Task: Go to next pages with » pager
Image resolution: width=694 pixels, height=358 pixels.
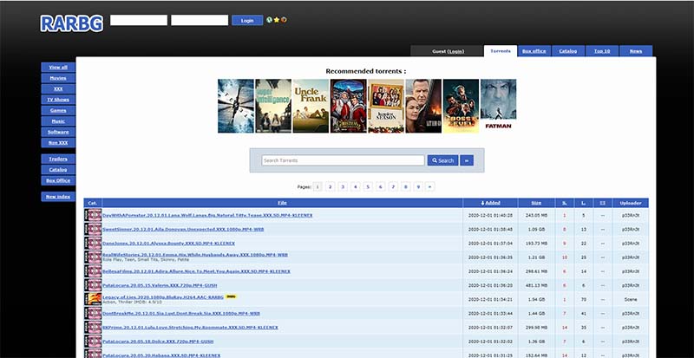Action: (429, 186)
